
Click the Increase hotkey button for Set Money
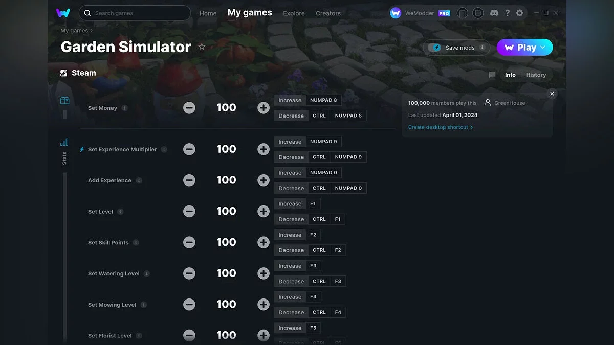tap(290, 100)
